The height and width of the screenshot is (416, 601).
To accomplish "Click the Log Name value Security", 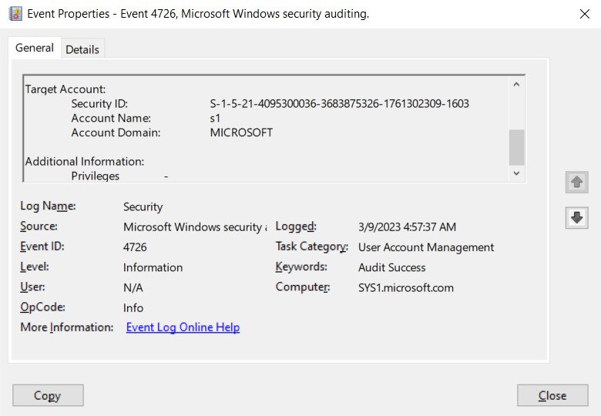I will [x=143, y=207].
